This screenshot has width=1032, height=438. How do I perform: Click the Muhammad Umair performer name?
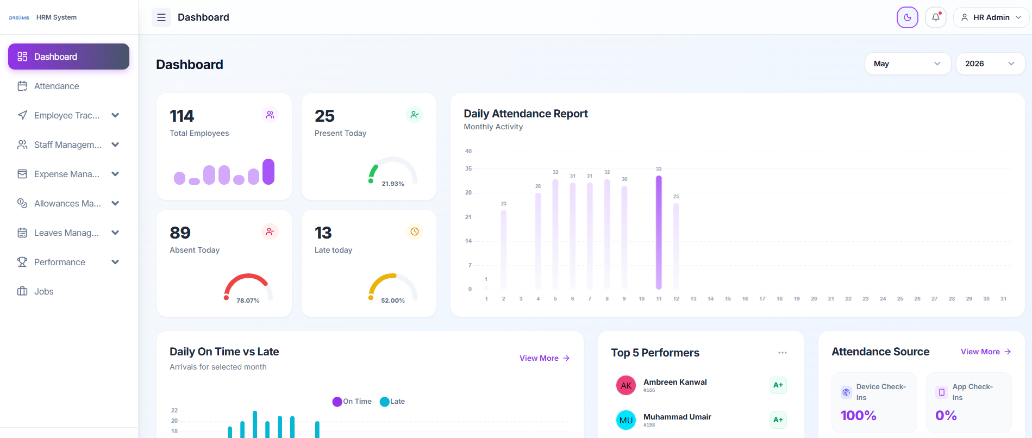click(x=677, y=417)
